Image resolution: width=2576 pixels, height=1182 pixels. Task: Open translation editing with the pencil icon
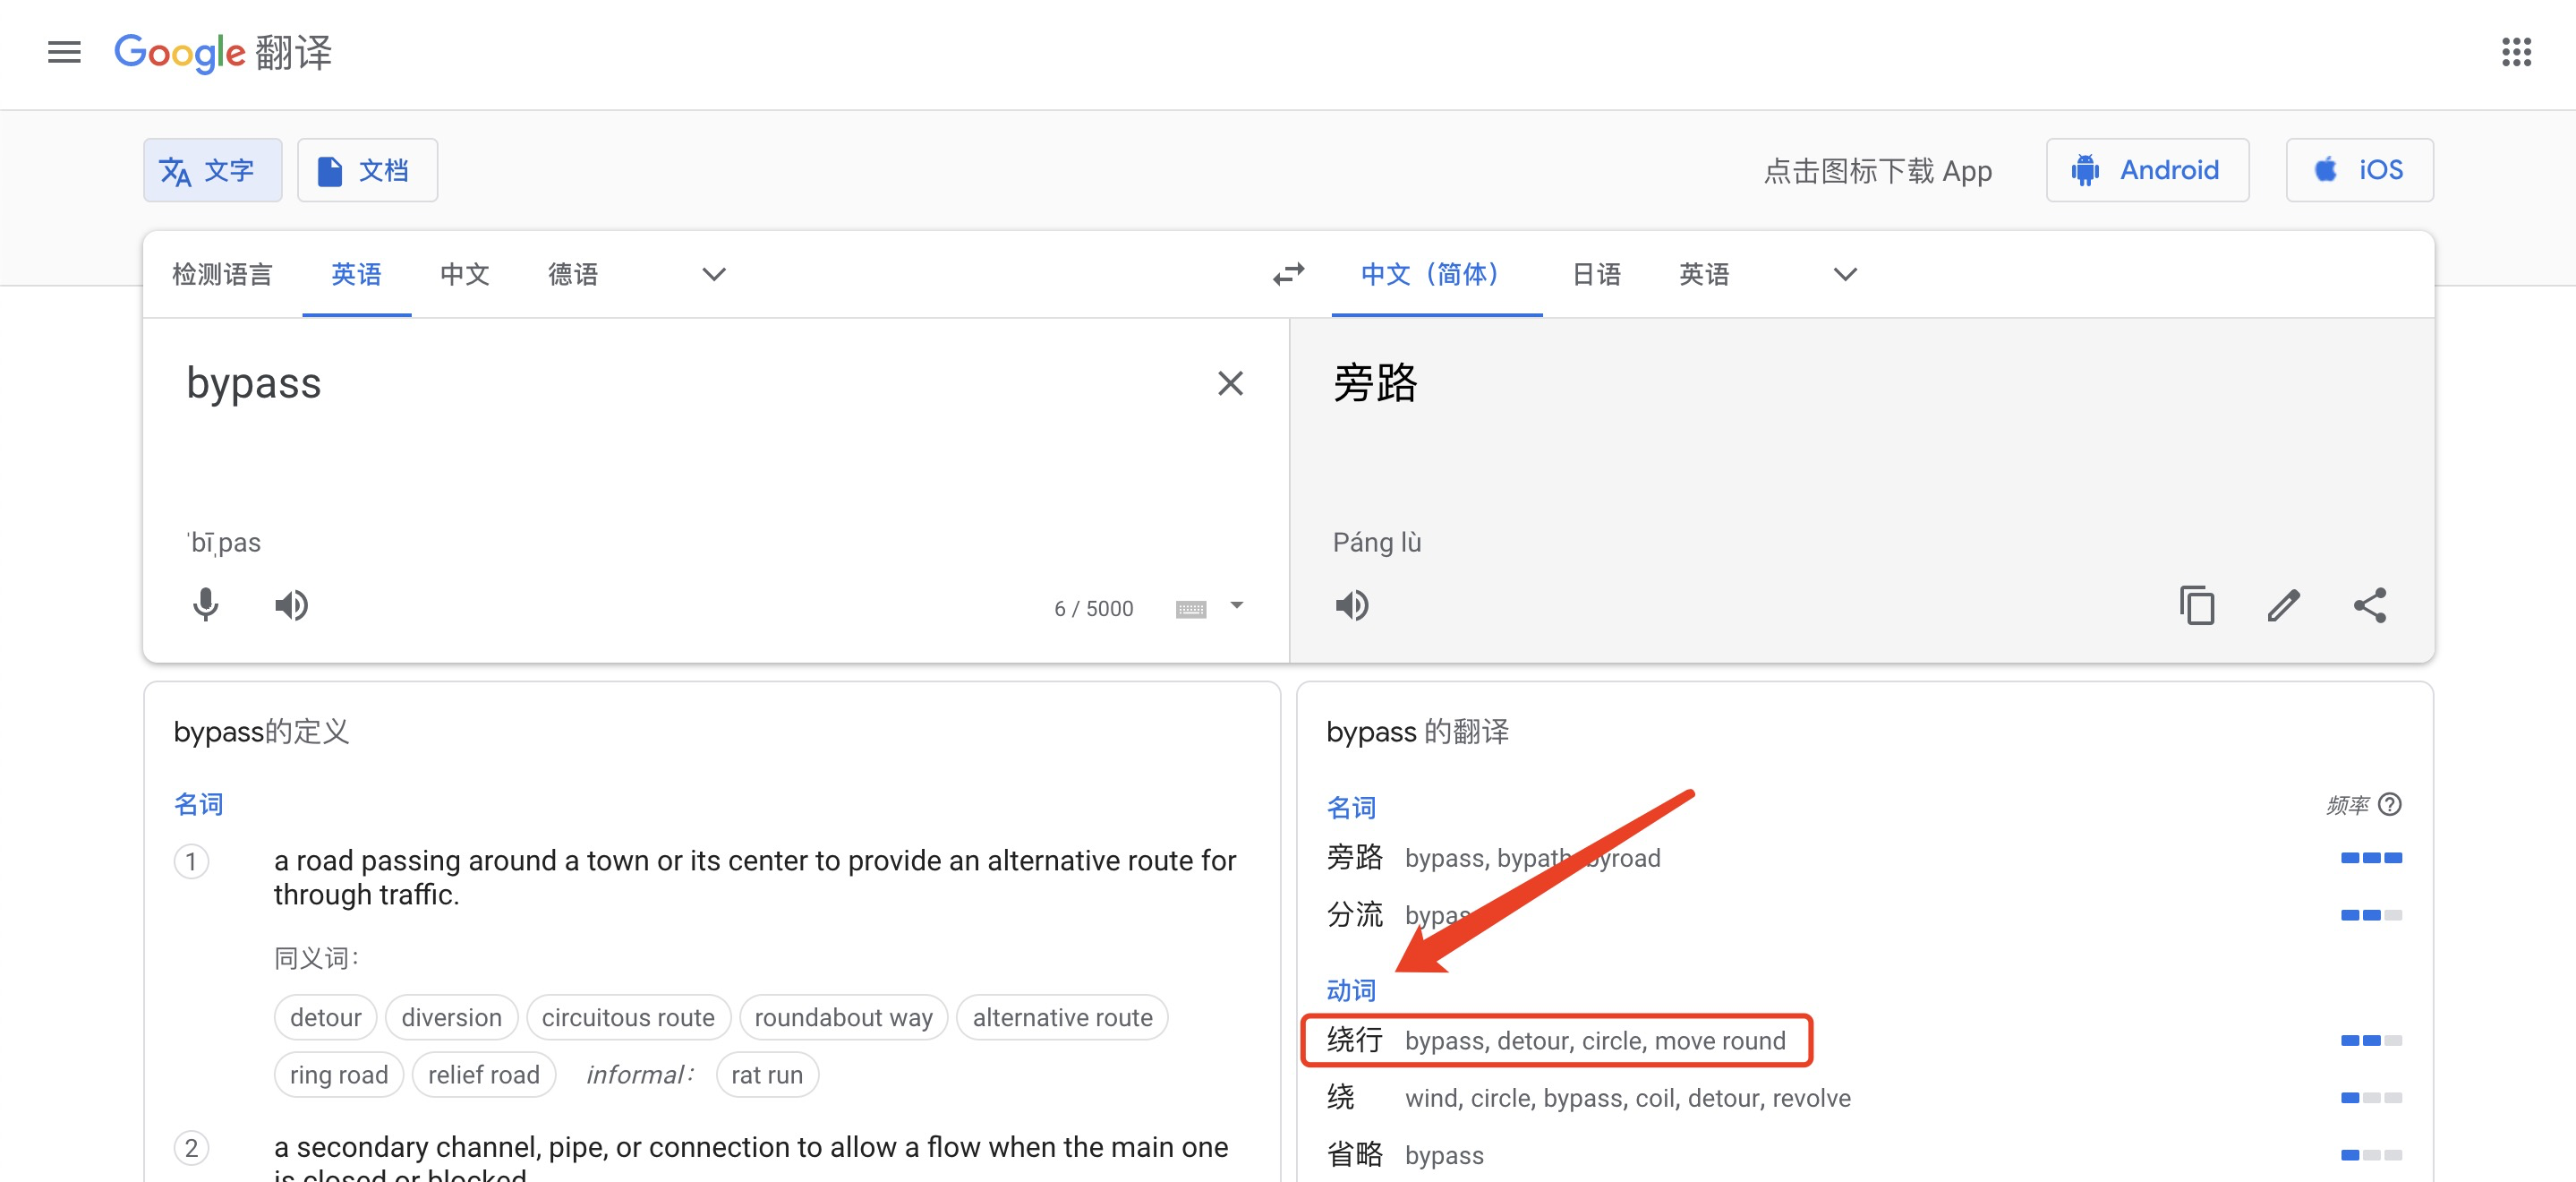pos(2284,604)
